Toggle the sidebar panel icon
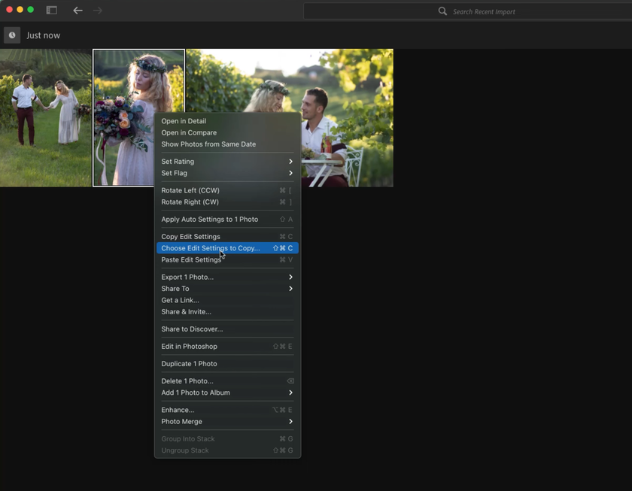632x491 pixels. tap(51, 10)
